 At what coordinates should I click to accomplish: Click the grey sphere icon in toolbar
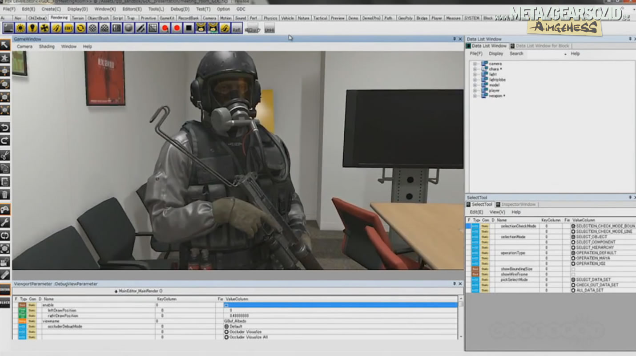129,28
